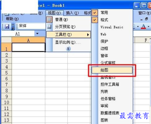Click the font color red A icon

click(143, 26)
